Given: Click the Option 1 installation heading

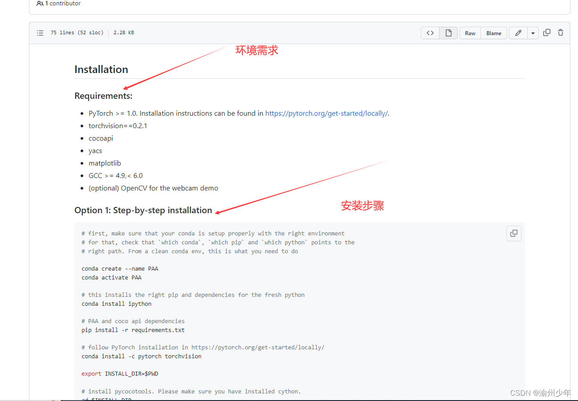Looking at the screenshot, I should 143,210.
